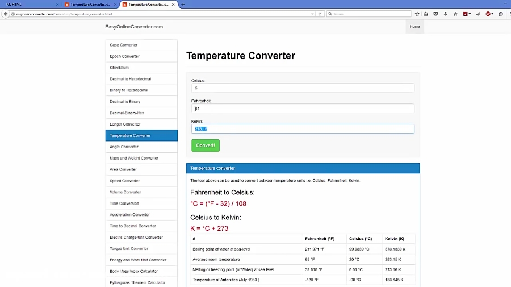Screen dimensions: 511x287
Task: Open Epoch Converter in sidebar
Action: click(141, 56)
